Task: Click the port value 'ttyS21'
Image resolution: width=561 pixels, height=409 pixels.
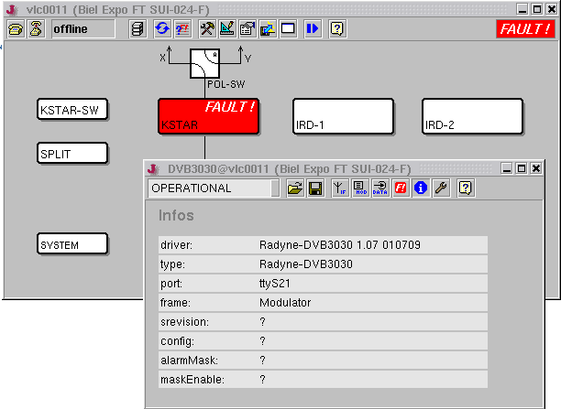Action: click(x=275, y=284)
